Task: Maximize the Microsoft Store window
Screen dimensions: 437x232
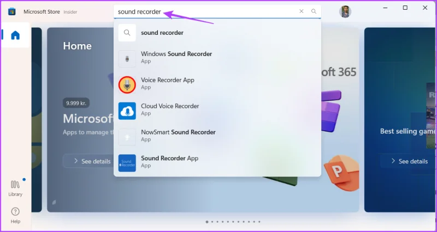Action: (405, 8)
